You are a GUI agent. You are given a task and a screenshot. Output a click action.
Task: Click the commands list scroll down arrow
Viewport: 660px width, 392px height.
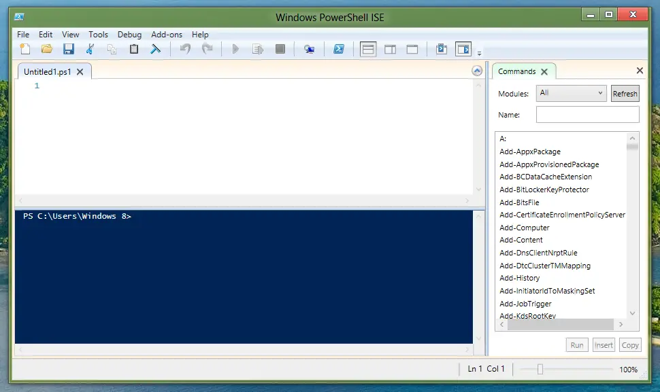(632, 313)
